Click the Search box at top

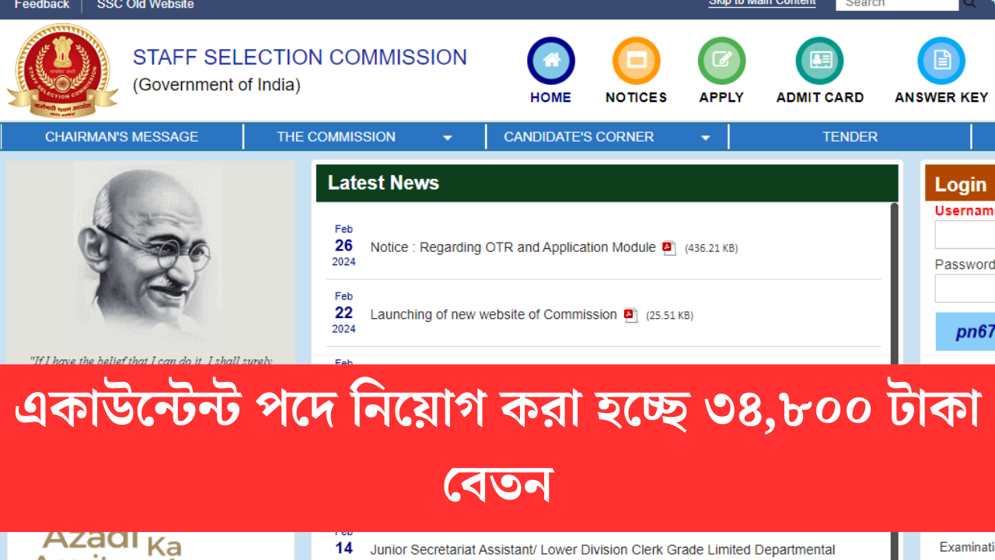897,4
